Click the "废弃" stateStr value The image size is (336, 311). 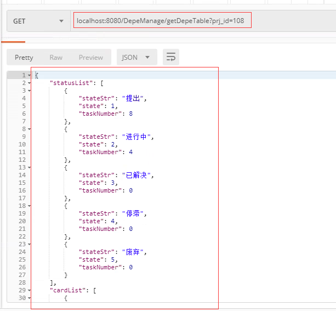point(133,252)
